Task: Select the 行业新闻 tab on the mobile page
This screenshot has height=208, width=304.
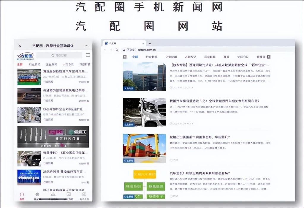Action: coord(35,64)
